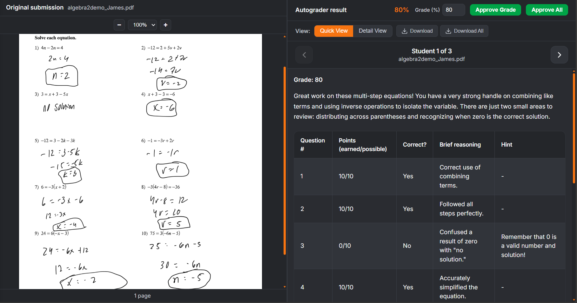Select the Grade percentage input showing 80
Viewport: 577px width, 303px height.
pos(453,10)
